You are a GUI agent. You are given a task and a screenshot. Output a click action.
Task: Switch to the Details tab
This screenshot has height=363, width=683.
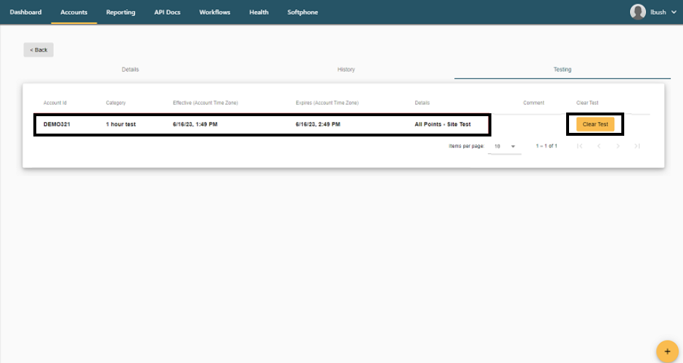130,70
